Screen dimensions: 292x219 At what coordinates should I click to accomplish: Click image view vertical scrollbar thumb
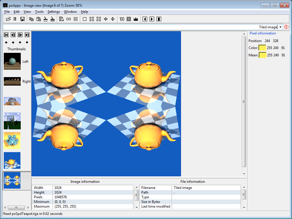coord(244,102)
